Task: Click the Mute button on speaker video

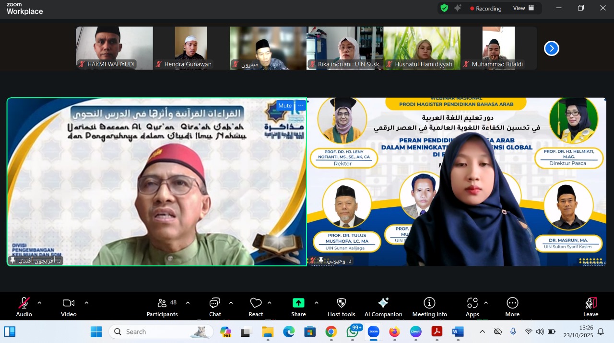Action: [284, 106]
